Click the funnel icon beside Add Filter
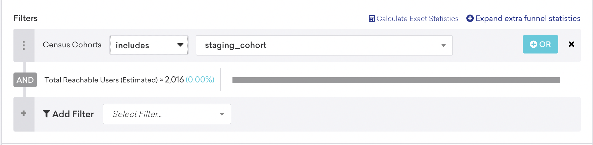The image size is (593, 145). pyautogui.click(x=46, y=114)
